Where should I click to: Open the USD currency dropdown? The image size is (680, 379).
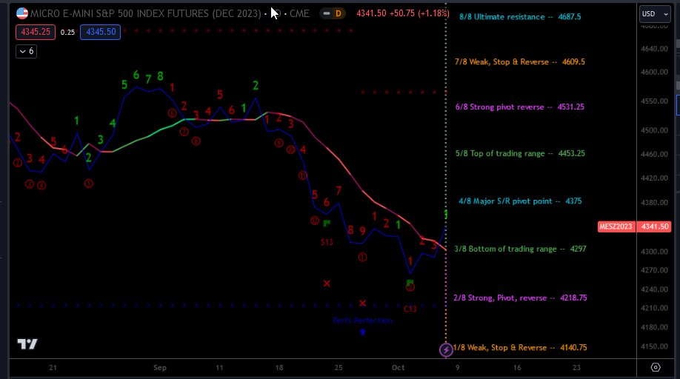pyautogui.click(x=655, y=14)
